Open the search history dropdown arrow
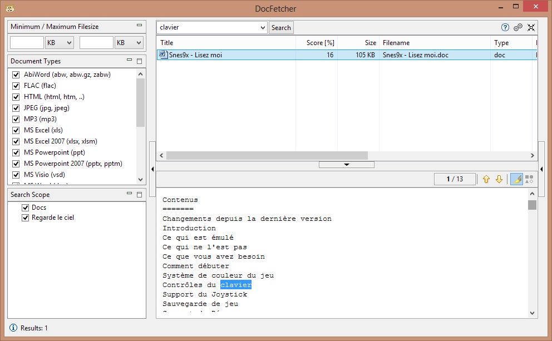The width and height of the screenshot is (552, 341). 263,27
